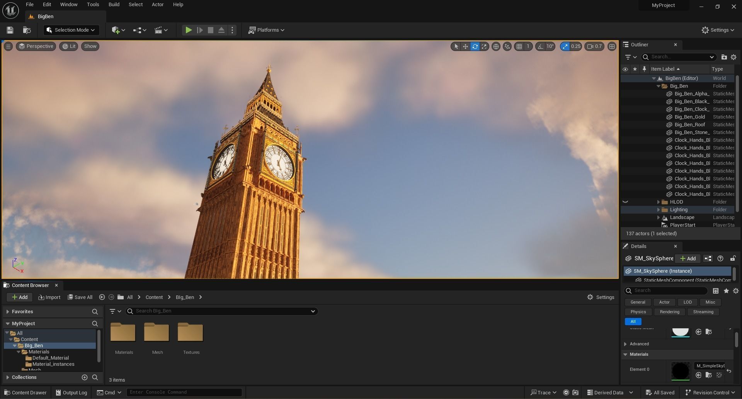Open Details property matrix table icon
The height and width of the screenshot is (399, 742).
(716, 291)
